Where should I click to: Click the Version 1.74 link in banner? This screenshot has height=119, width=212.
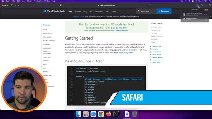click(78, 16)
